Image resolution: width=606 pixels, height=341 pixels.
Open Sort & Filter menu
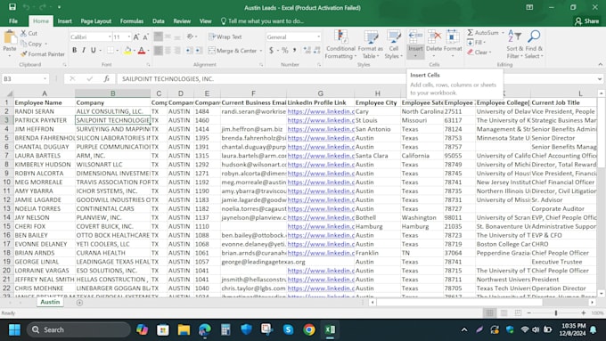click(515, 45)
